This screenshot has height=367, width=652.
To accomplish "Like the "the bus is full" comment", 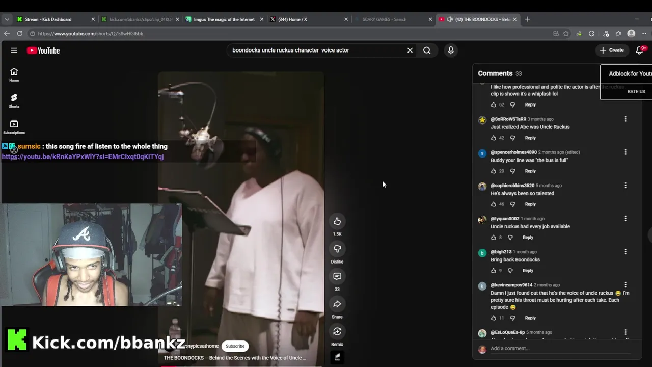I will coord(493,171).
